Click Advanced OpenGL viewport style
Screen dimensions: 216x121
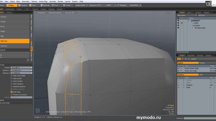coord(55,13)
